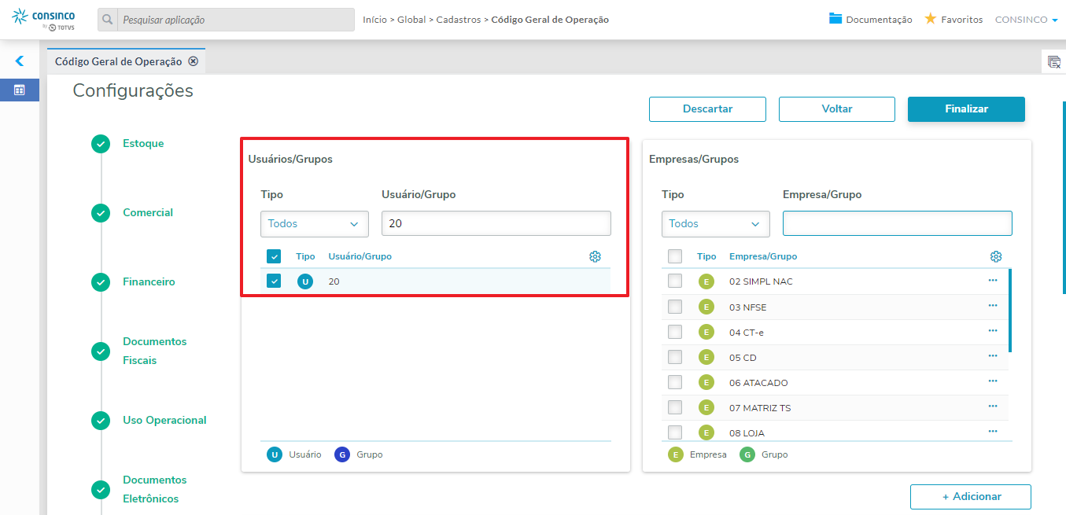Viewport: 1066px width, 515px height.
Task: Uncheck the user 20 row checkbox
Action: (x=274, y=281)
